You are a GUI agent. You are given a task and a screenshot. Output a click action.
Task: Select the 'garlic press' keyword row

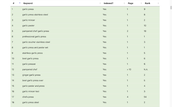[x=28, y=9]
